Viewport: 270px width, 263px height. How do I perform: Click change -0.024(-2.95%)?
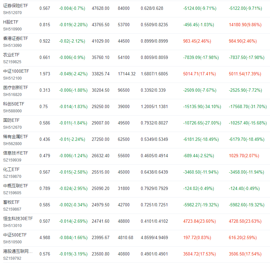point(73,189)
